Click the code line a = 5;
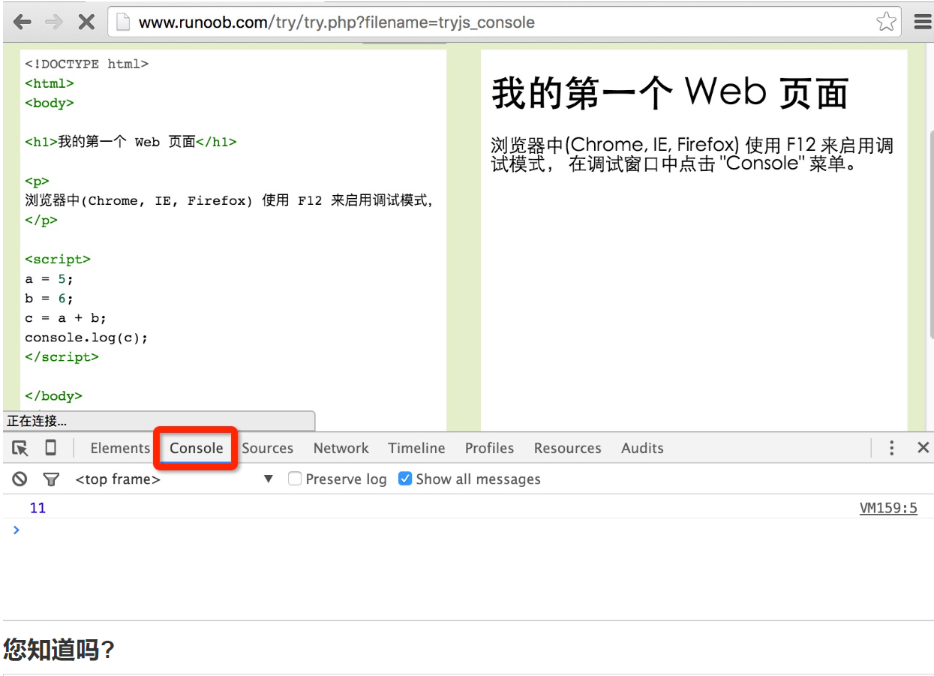 [x=50, y=279]
